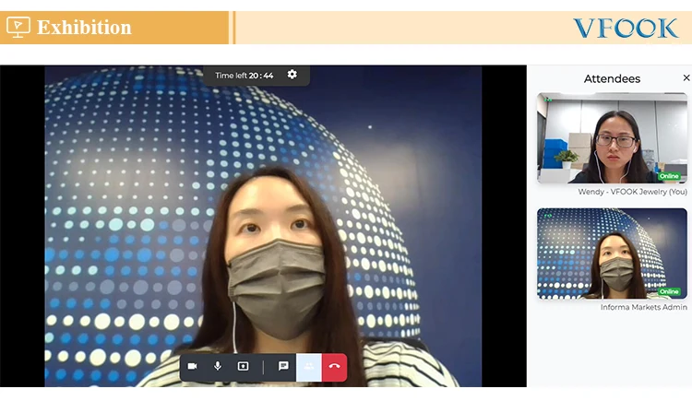Click the main video feed
Viewport: 692px width, 401px height.
coord(263,226)
